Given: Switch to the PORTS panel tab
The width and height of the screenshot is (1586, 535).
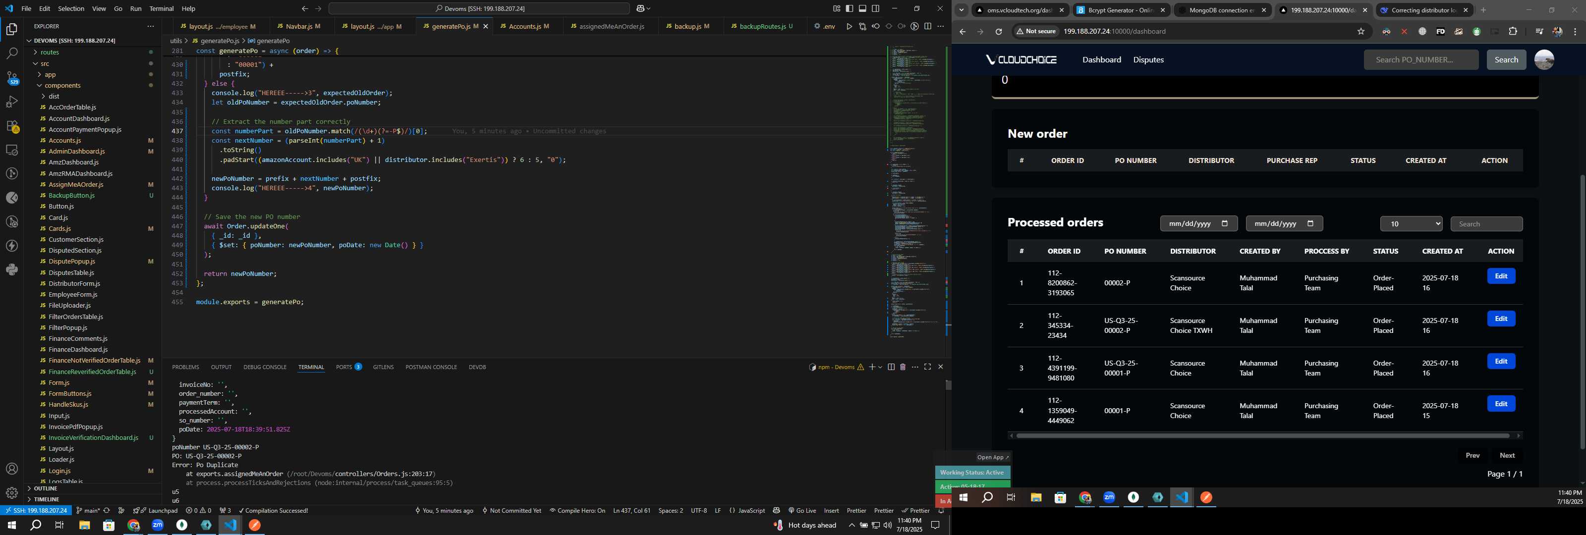Looking at the screenshot, I should click(x=348, y=367).
